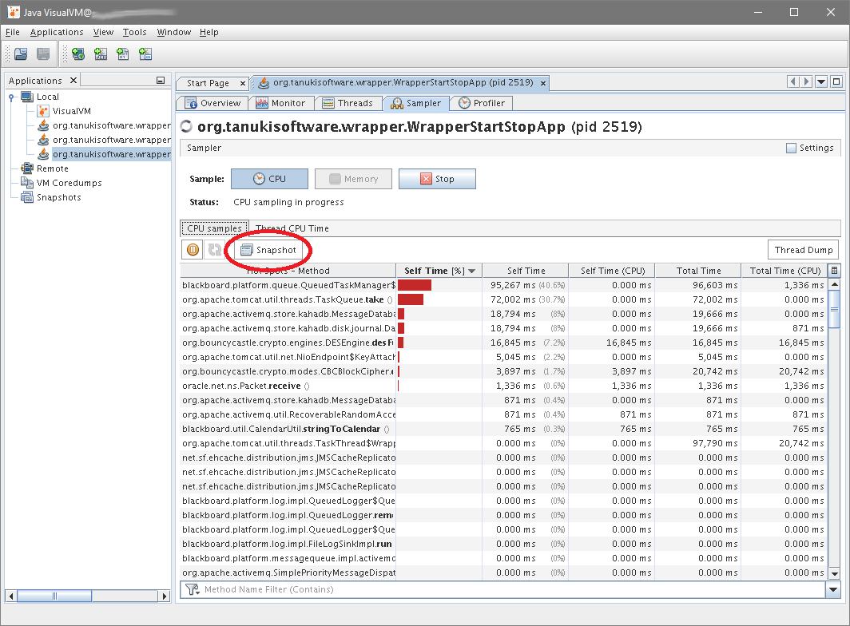Viewport: 850px width, 626px height.
Task: Click the first toolbar icon below File
Action: click(21, 54)
